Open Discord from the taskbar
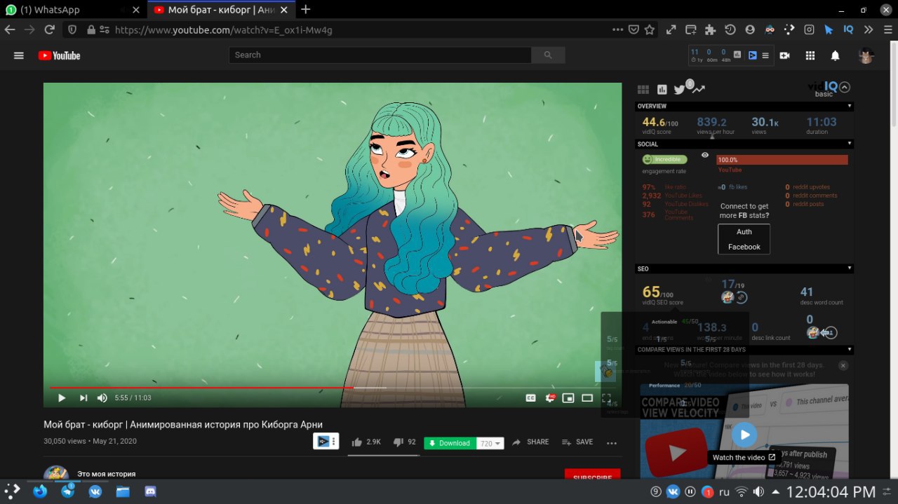898x504 pixels. [x=150, y=491]
